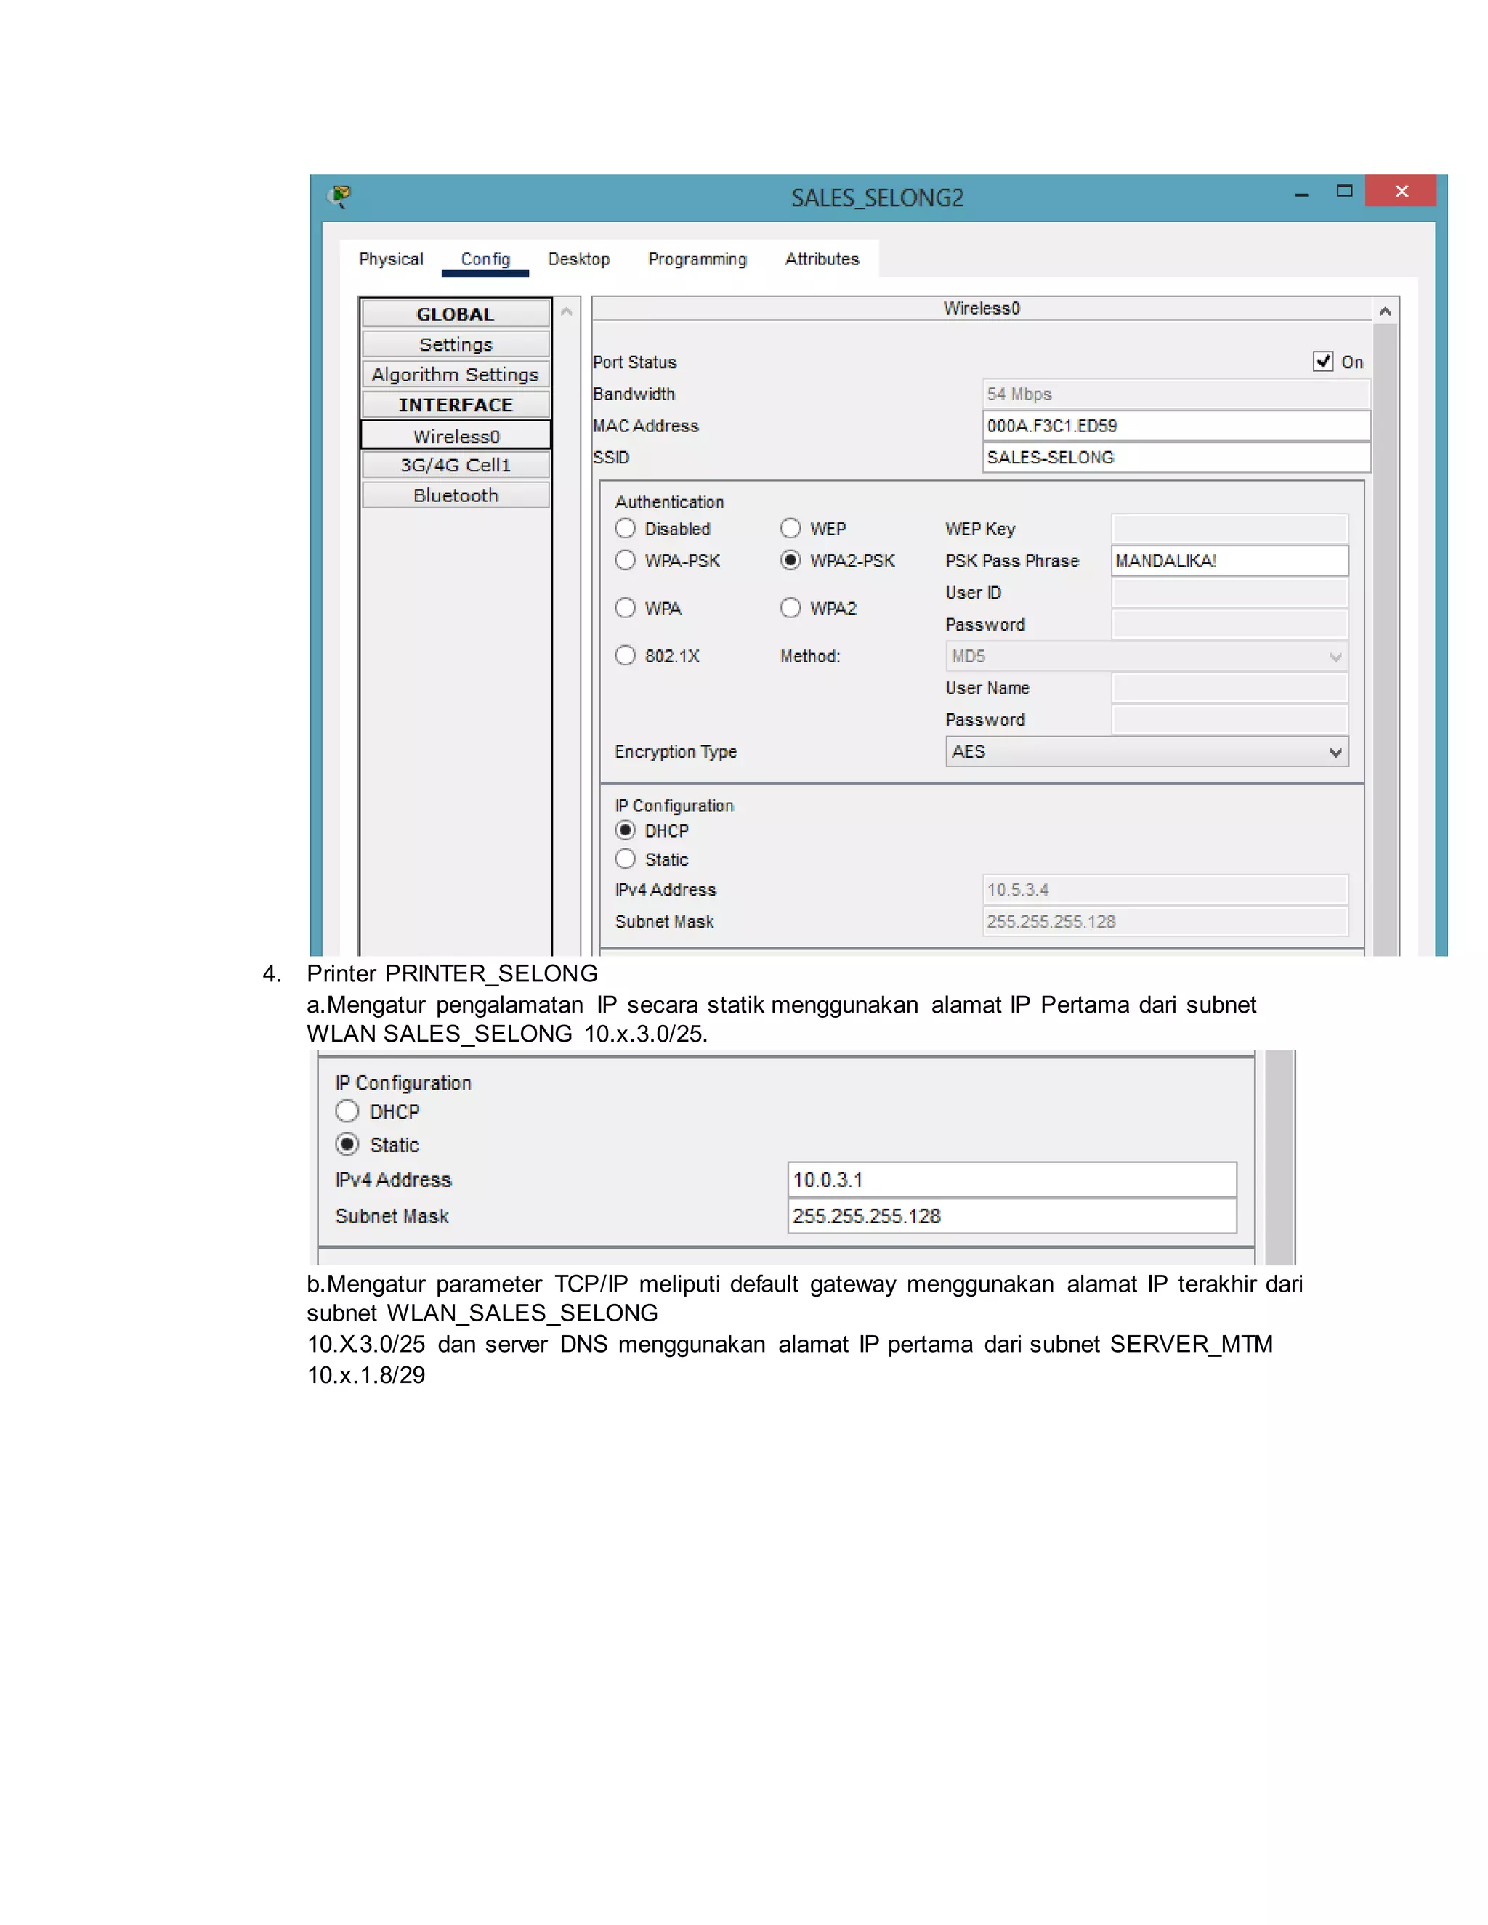Select WPA-PSK authentication radio button
The image size is (1488, 1925).
tap(626, 561)
